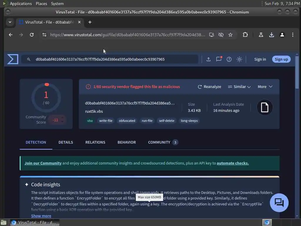Click the browser back arrow

tap(11, 35)
